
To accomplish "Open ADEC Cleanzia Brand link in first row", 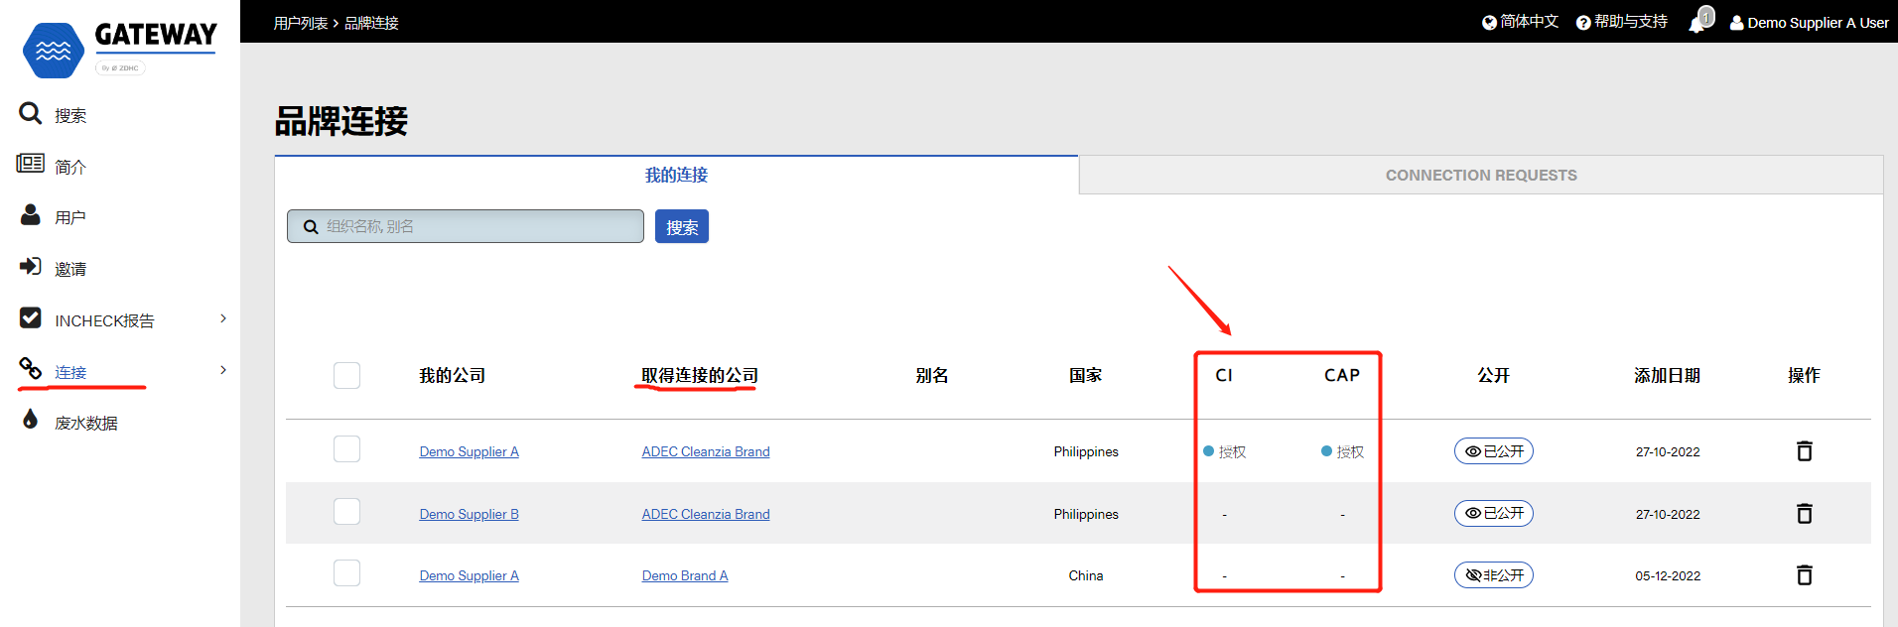I will click(706, 452).
